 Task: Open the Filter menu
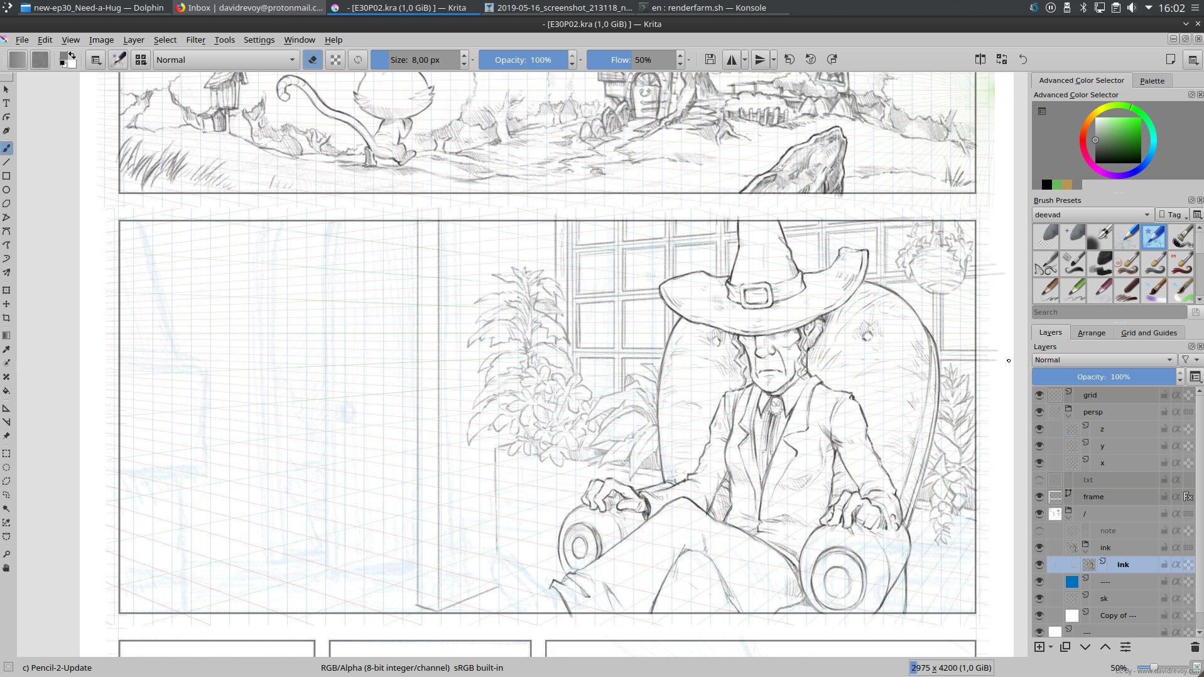pos(195,40)
